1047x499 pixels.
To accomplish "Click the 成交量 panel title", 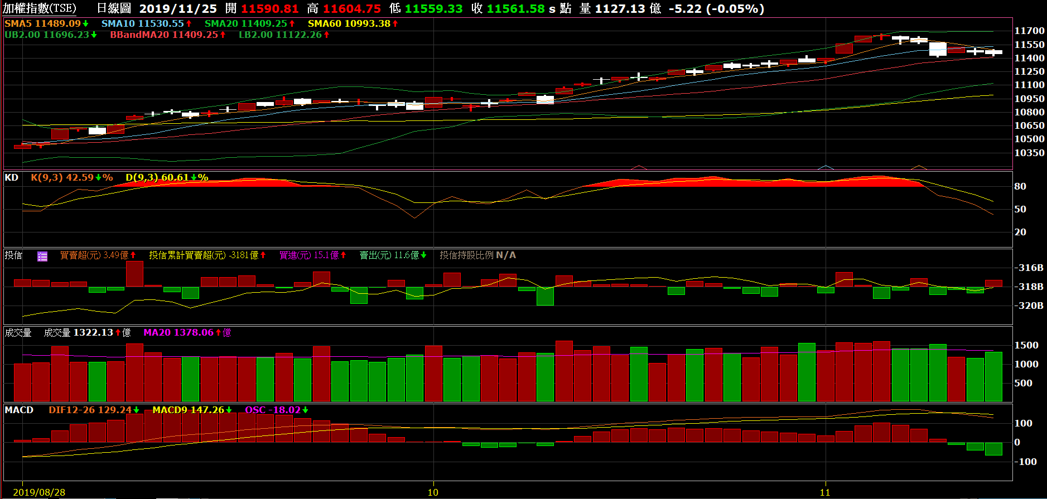I will click(18, 333).
